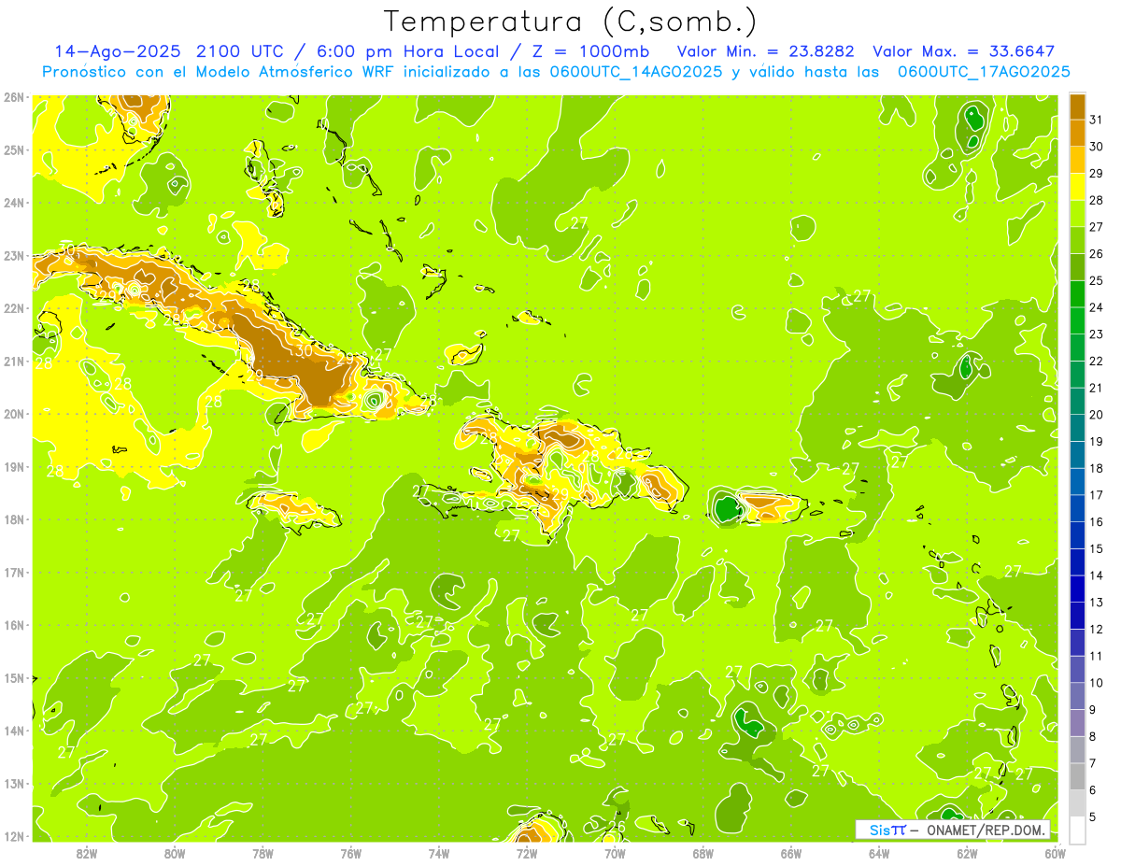Click the blue legend swatch between 15 and 16
The image size is (1121, 866).
1077,535
